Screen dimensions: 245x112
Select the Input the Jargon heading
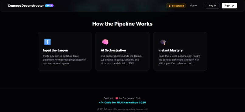pyautogui.click(x=55, y=50)
